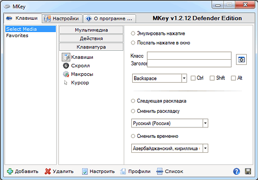Minimize the MKey window

218,5
